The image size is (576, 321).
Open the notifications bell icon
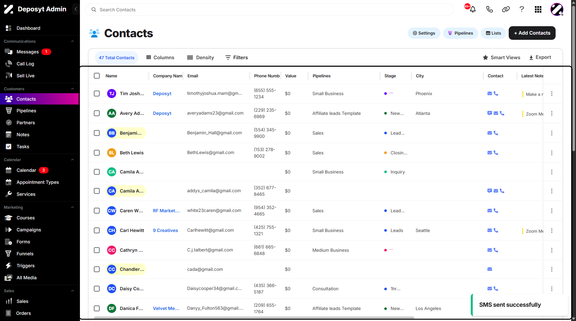pos(472,9)
